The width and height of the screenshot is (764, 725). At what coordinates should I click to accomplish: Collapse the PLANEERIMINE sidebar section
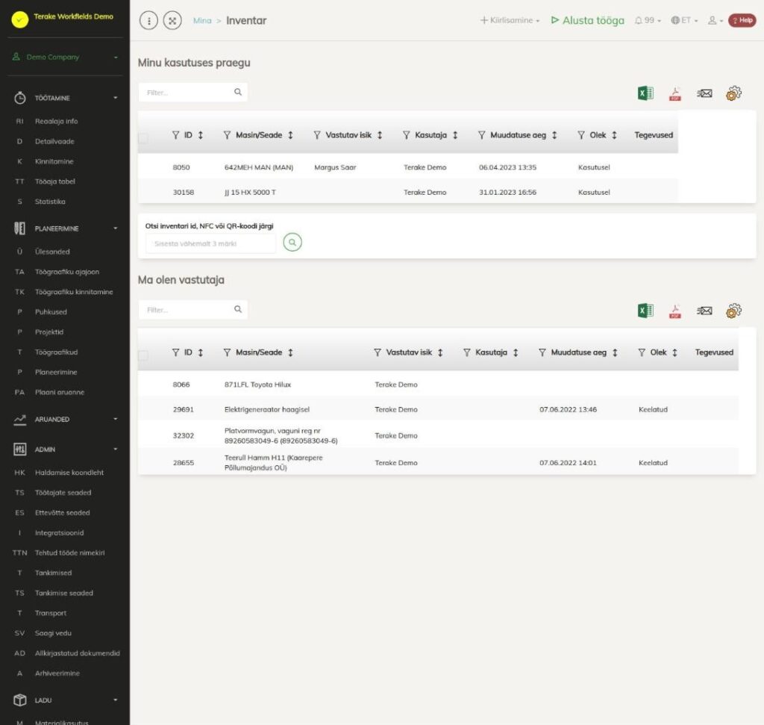point(66,228)
